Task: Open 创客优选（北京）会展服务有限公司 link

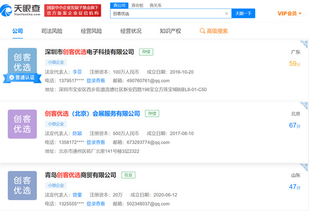Action: click(92, 113)
